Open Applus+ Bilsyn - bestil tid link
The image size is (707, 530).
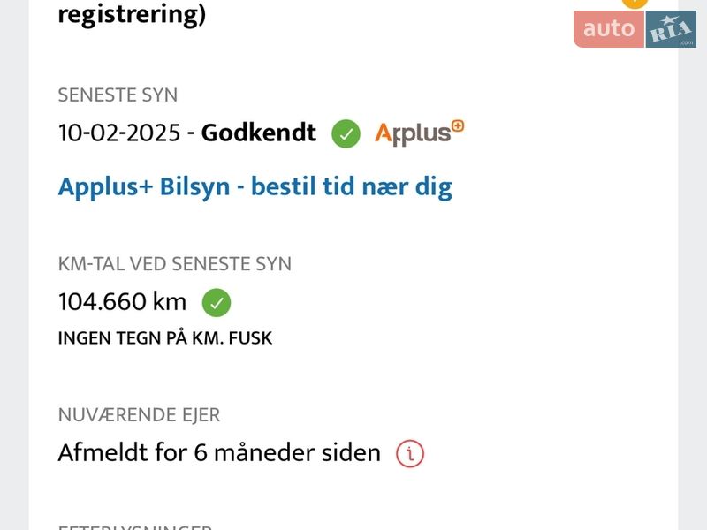(x=255, y=187)
